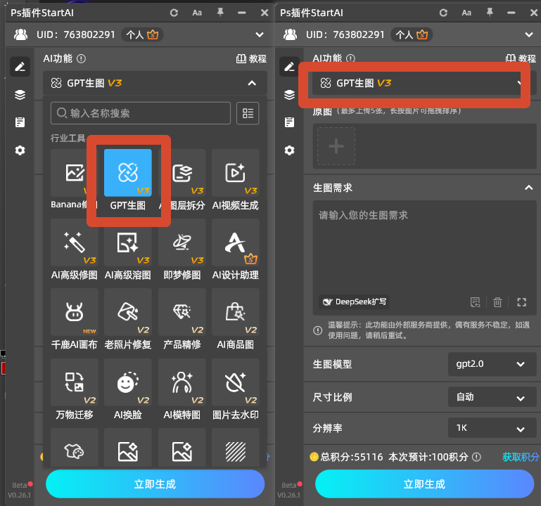
Task: Open the settings gear in right panel sidebar
Action: [x=289, y=150]
